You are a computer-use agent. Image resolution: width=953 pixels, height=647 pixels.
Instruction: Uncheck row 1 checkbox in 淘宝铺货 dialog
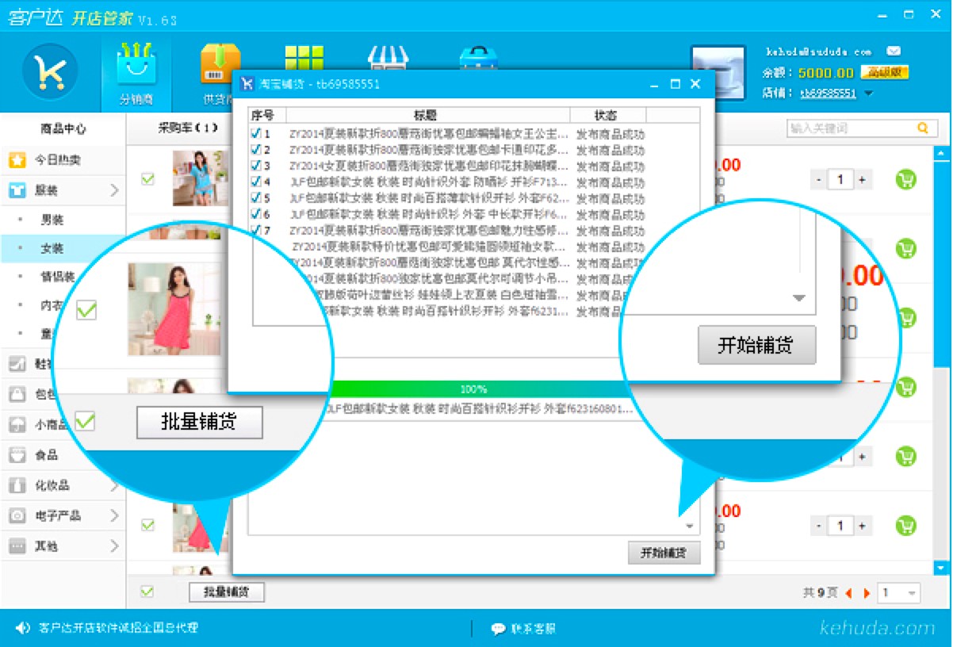point(255,134)
